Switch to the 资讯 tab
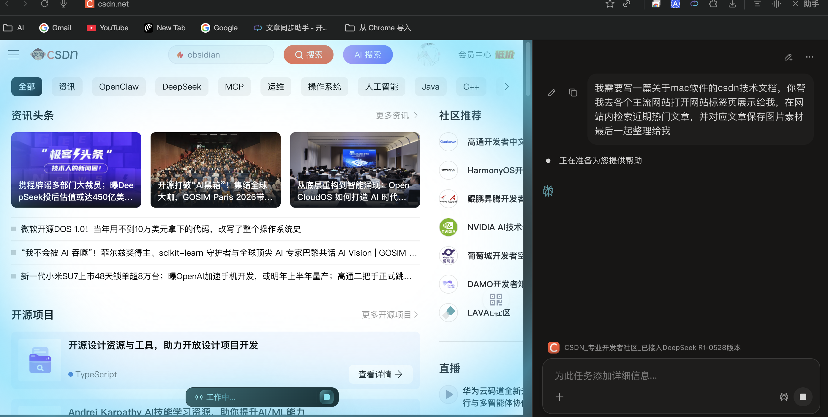The width and height of the screenshot is (828, 417). tap(67, 87)
